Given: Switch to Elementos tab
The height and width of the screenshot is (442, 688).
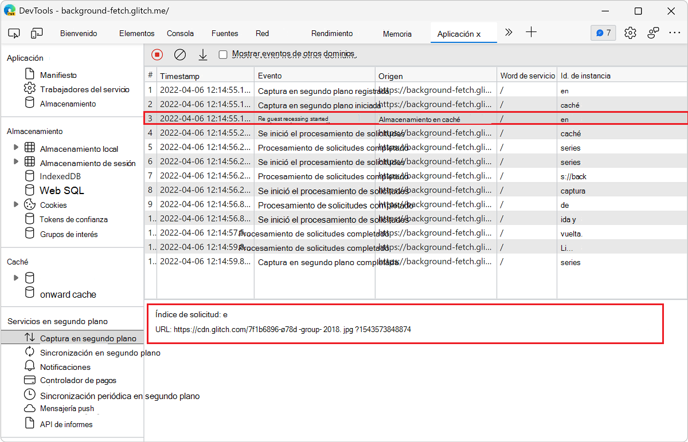Looking at the screenshot, I should pos(137,33).
